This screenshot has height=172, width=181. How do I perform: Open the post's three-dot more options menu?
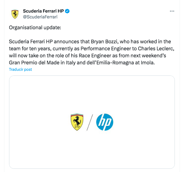pos(172,11)
